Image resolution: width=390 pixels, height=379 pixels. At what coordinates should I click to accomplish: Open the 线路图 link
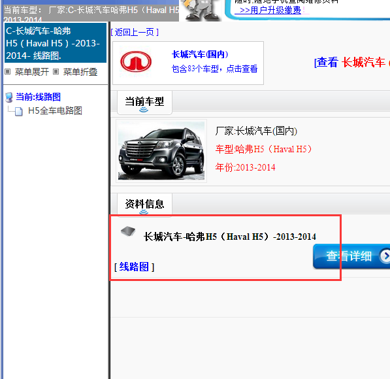coord(134,267)
